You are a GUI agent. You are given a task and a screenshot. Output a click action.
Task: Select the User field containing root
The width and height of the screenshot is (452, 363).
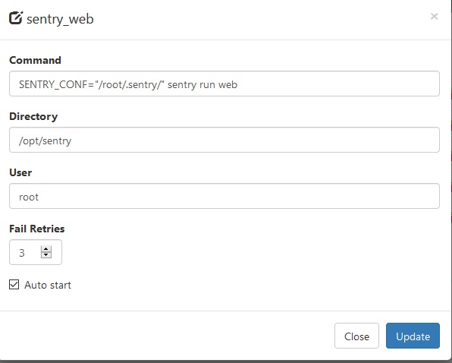[x=224, y=196]
